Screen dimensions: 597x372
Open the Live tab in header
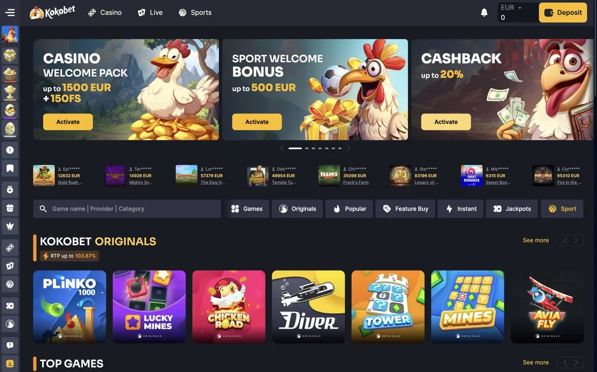150,13
